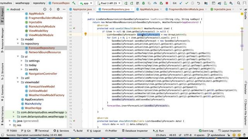Screen dimensions: 248x139
Task: Toggle the Project tool window strip button
Action: 2,15
